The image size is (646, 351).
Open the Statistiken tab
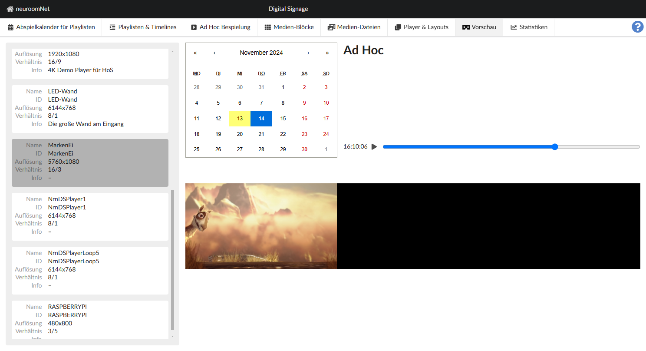[529, 27]
